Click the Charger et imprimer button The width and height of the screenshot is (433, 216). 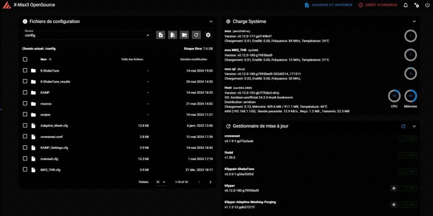point(328,5)
